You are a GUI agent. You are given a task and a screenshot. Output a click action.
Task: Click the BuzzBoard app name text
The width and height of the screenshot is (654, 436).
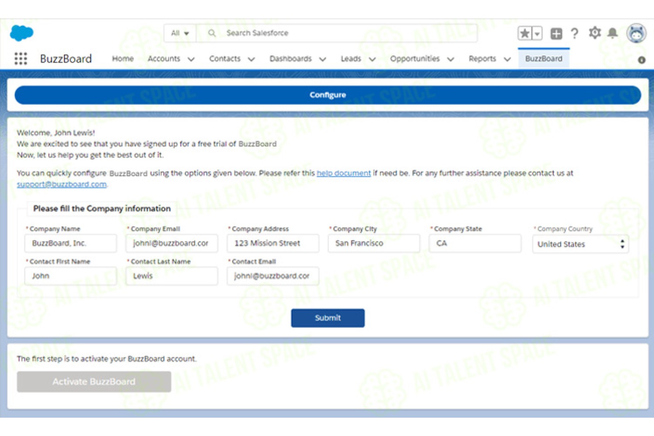point(66,58)
